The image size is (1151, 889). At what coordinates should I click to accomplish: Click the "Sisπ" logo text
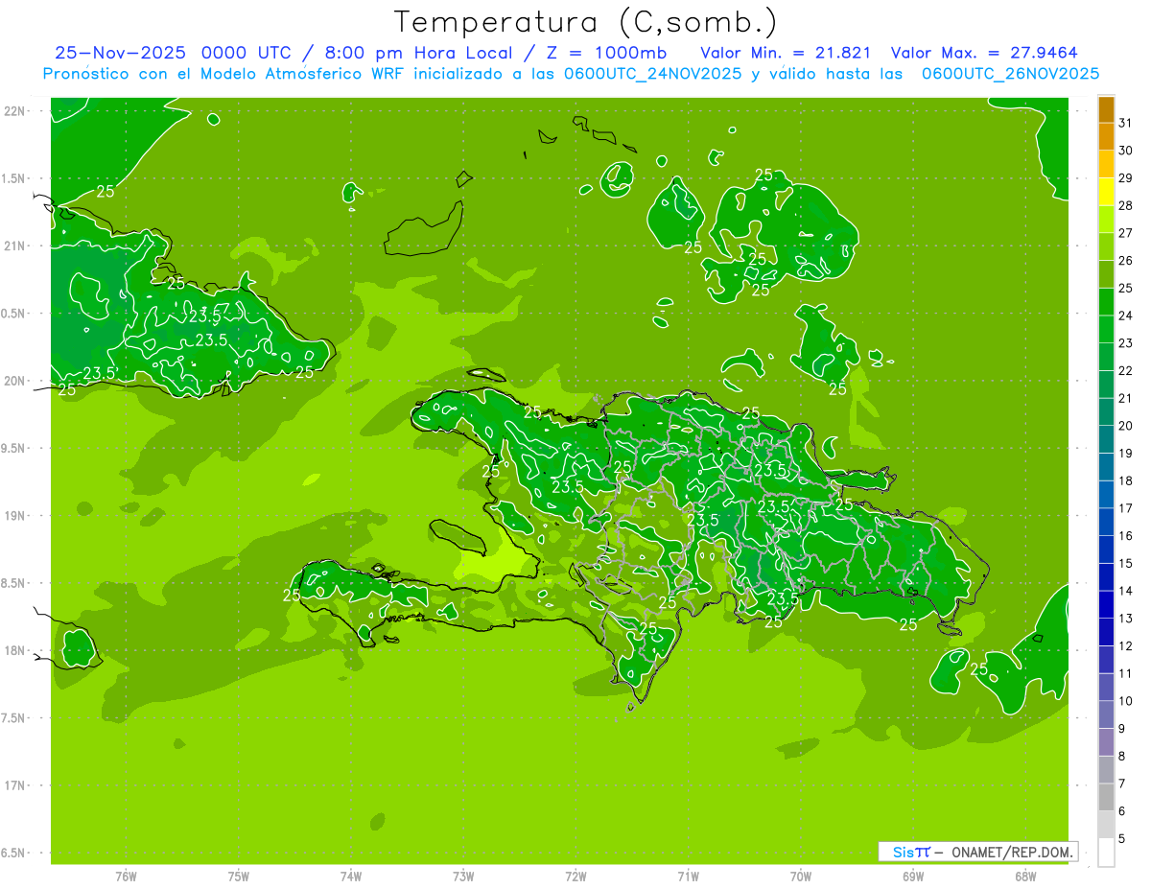click(x=910, y=852)
